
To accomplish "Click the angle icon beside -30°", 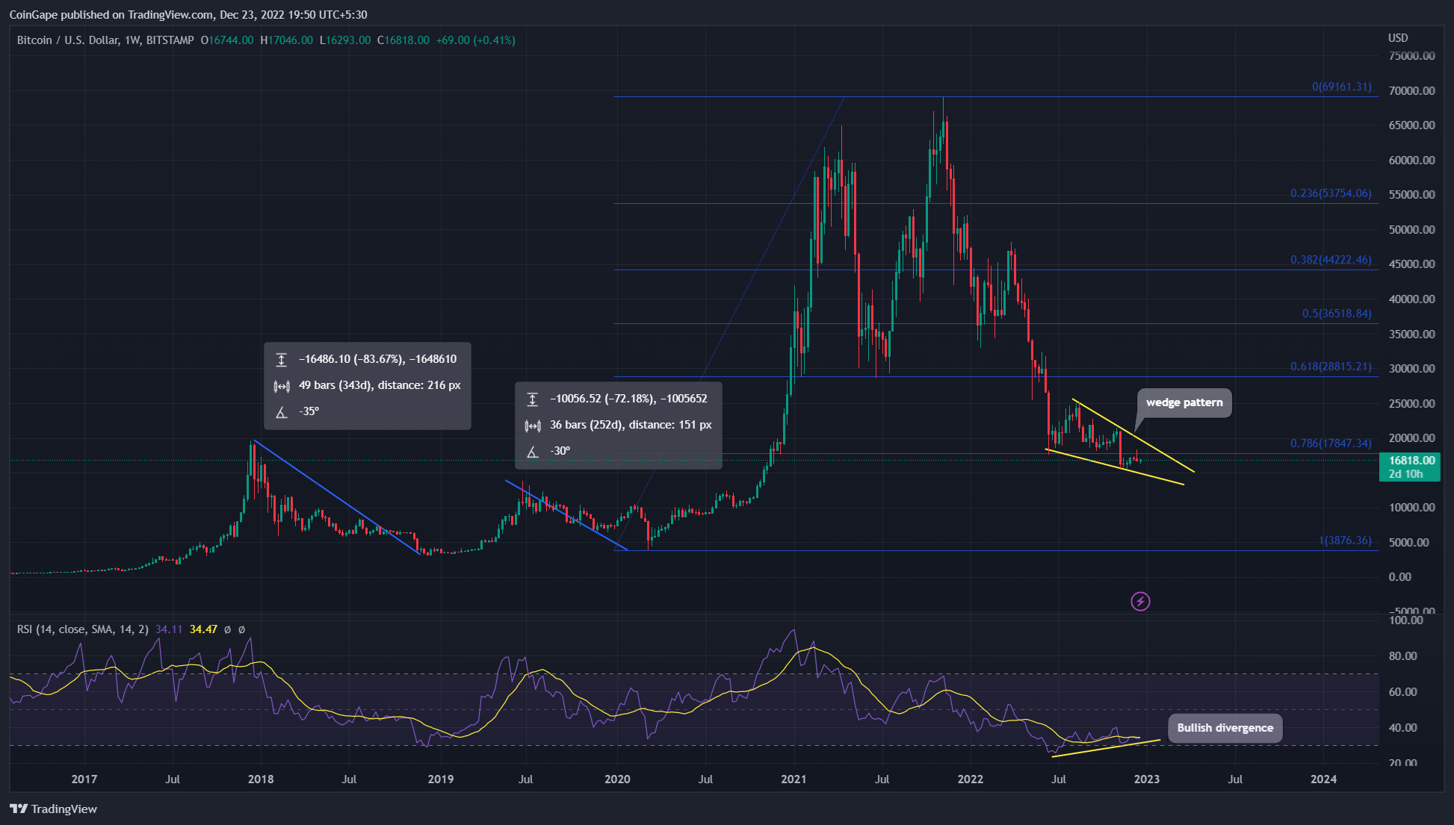I will (x=533, y=452).
